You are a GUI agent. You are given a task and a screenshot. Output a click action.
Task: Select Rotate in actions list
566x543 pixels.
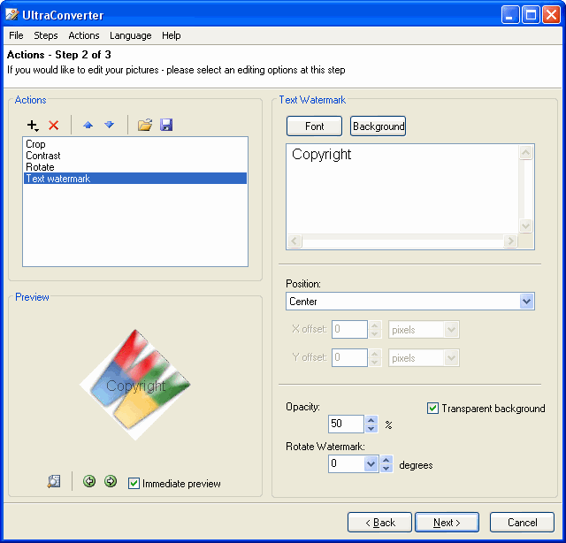[135, 167]
